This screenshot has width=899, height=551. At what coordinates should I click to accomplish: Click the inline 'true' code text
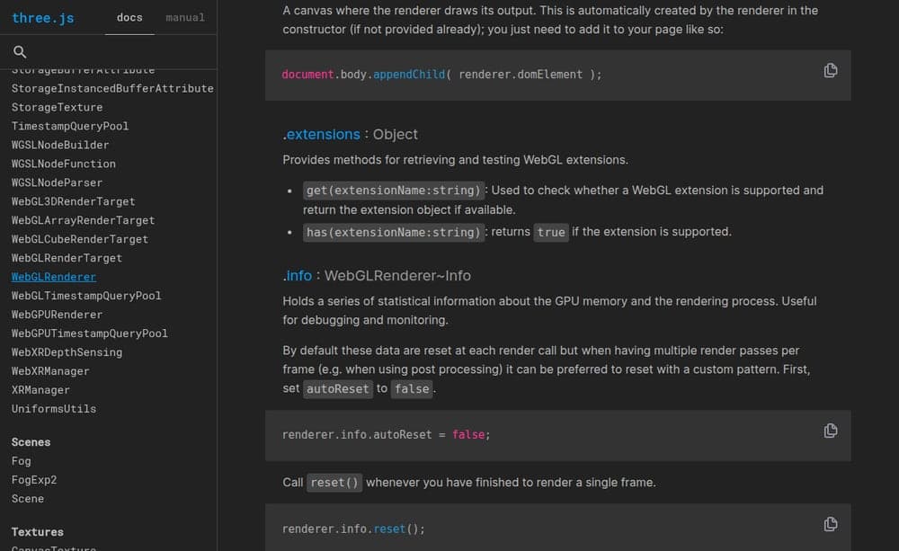(551, 232)
